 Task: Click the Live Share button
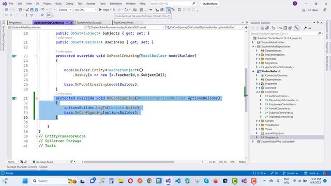310,10
